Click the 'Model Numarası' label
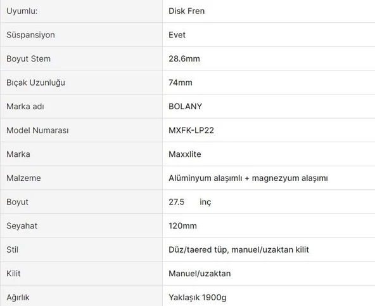 click(x=37, y=130)
